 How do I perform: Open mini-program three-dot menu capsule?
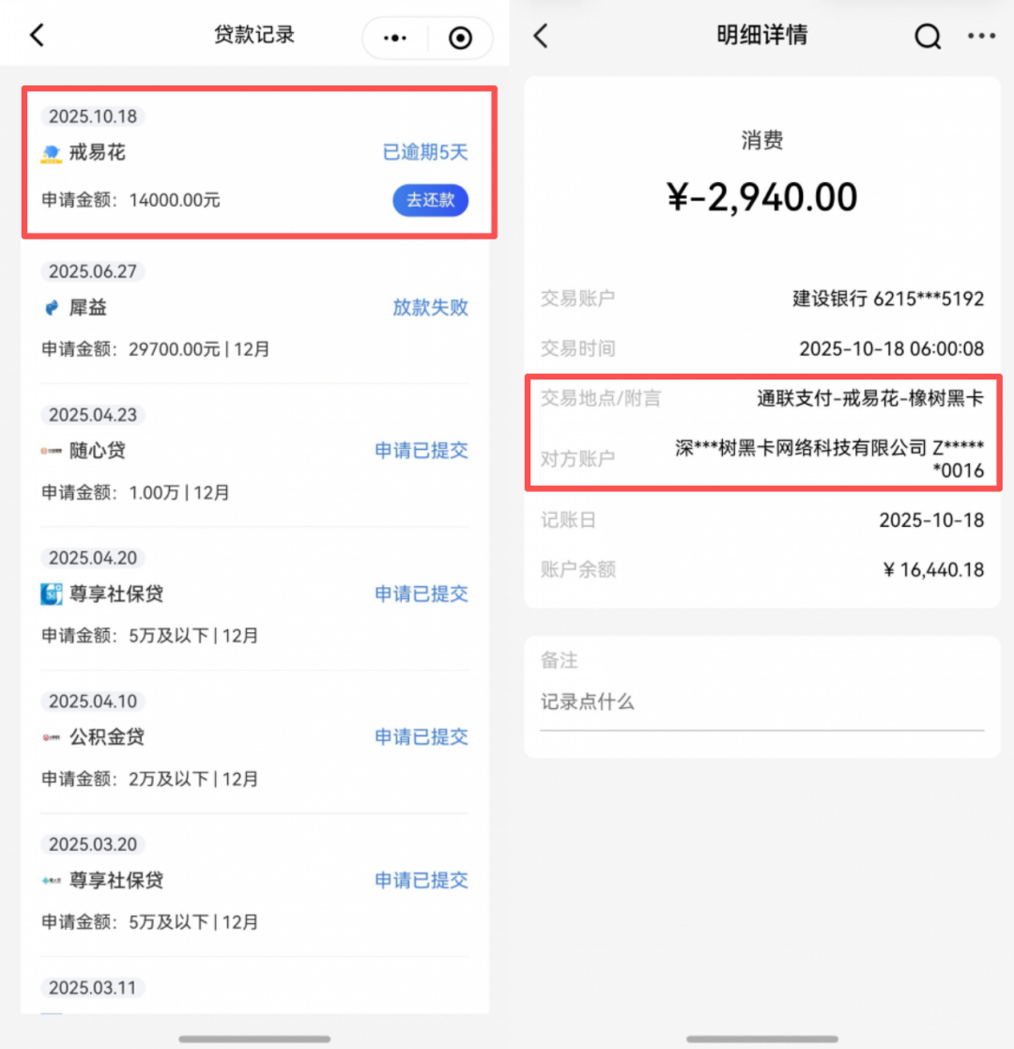pyautogui.click(x=396, y=38)
